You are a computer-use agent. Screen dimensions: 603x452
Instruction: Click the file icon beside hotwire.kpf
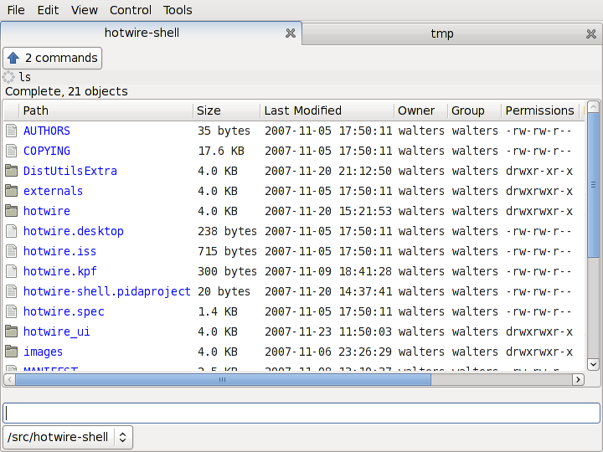coord(12,271)
